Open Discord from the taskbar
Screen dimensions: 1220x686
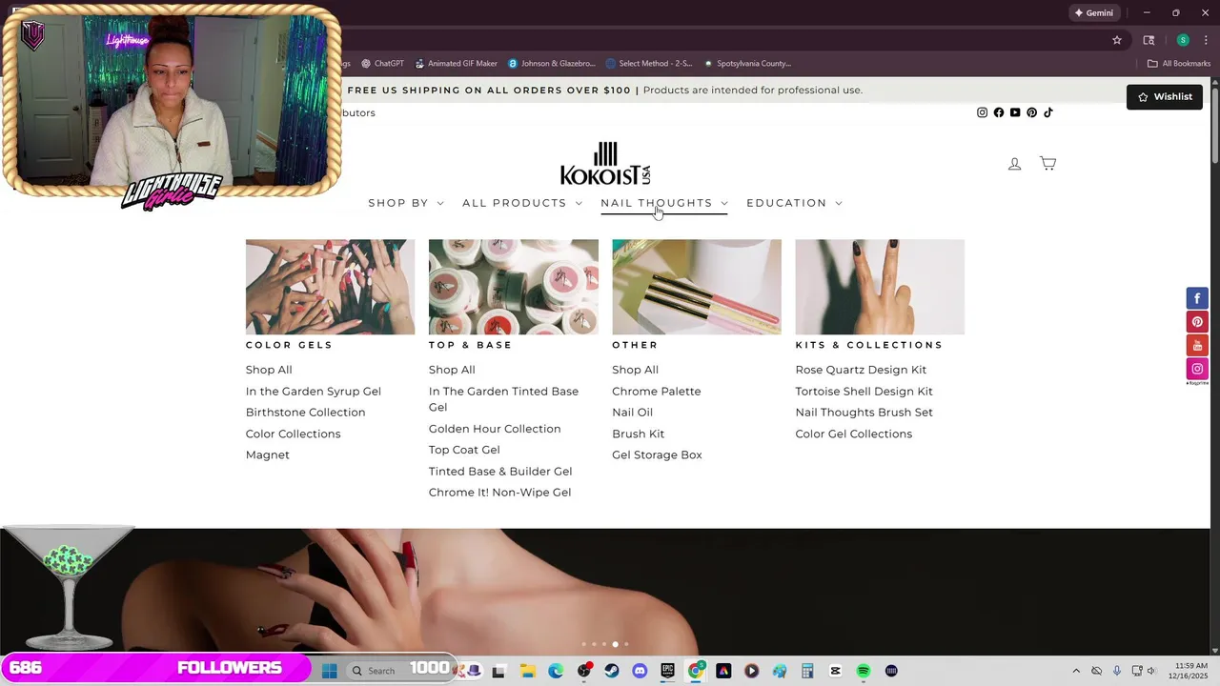[x=640, y=671]
